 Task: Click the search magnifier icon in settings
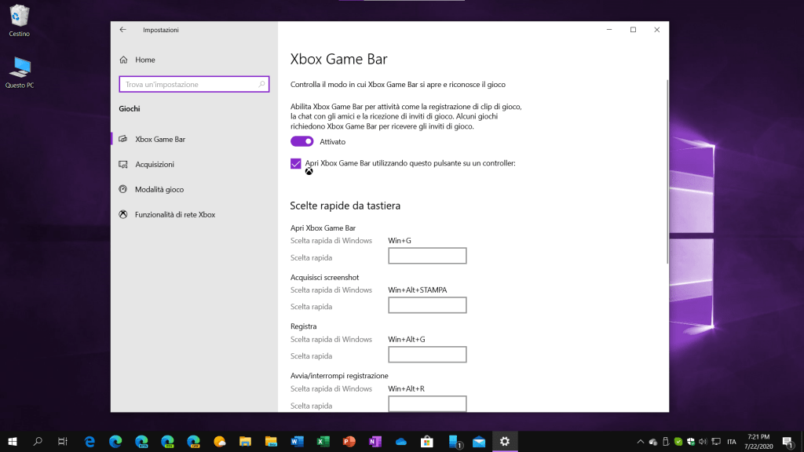[x=262, y=84]
